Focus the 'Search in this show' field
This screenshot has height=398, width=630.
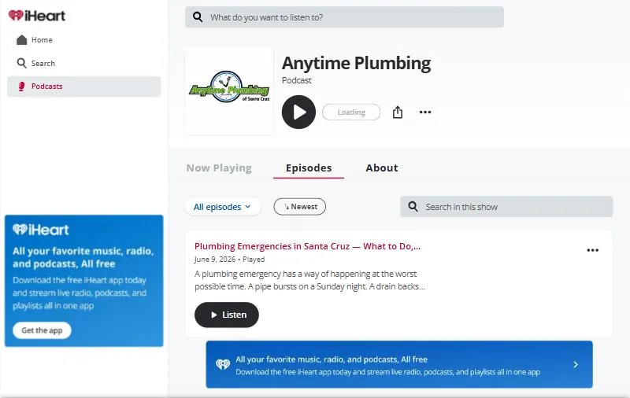tap(506, 207)
